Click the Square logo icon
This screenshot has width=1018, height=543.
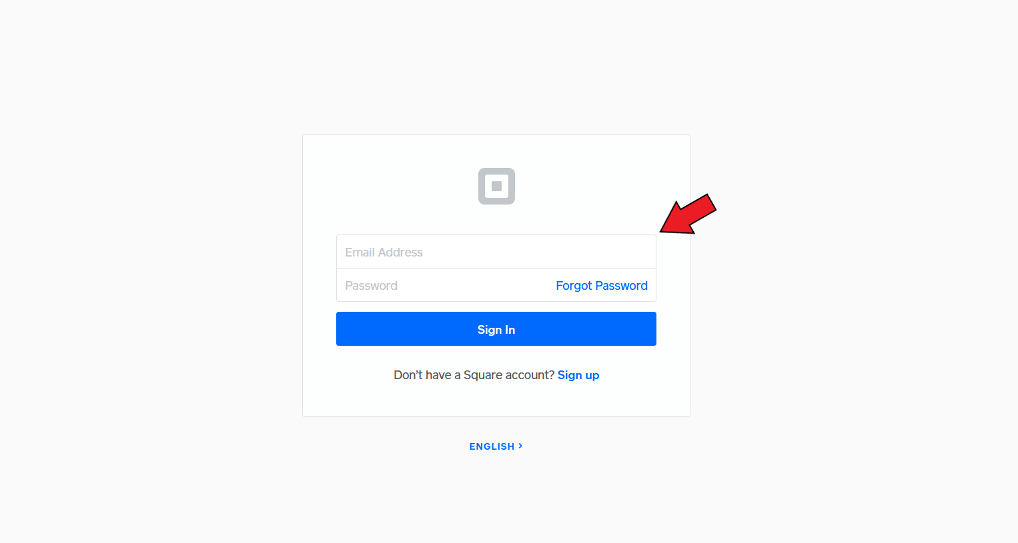pyautogui.click(x=496, y=186)
